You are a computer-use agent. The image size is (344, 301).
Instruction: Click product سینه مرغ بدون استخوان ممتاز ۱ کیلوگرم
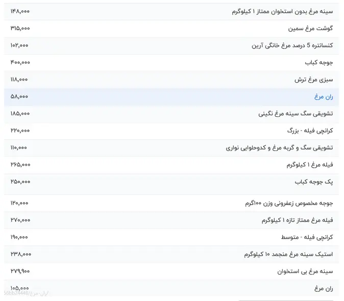[282, 11]
